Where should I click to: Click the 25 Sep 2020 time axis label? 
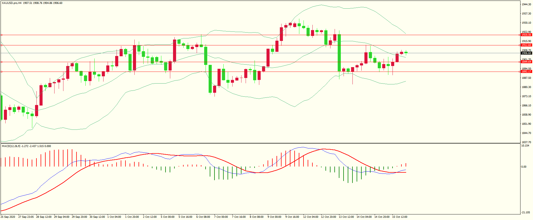[x=8, y=217]
